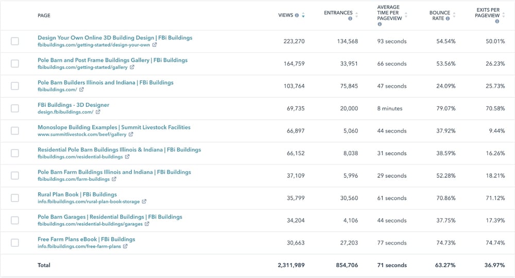Select the FBi Buildings - 3D Designer row checkbox
This screenshot has height=278, width=515.
click(x=15, y=108)
